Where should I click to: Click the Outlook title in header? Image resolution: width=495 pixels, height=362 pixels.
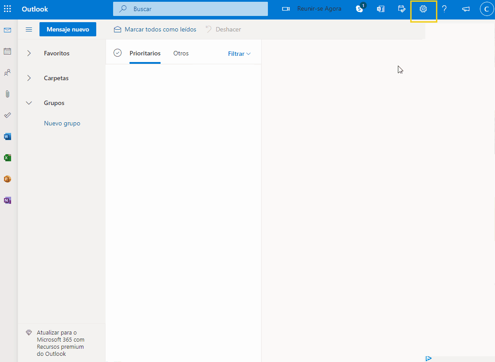click(x=35, y=9)
